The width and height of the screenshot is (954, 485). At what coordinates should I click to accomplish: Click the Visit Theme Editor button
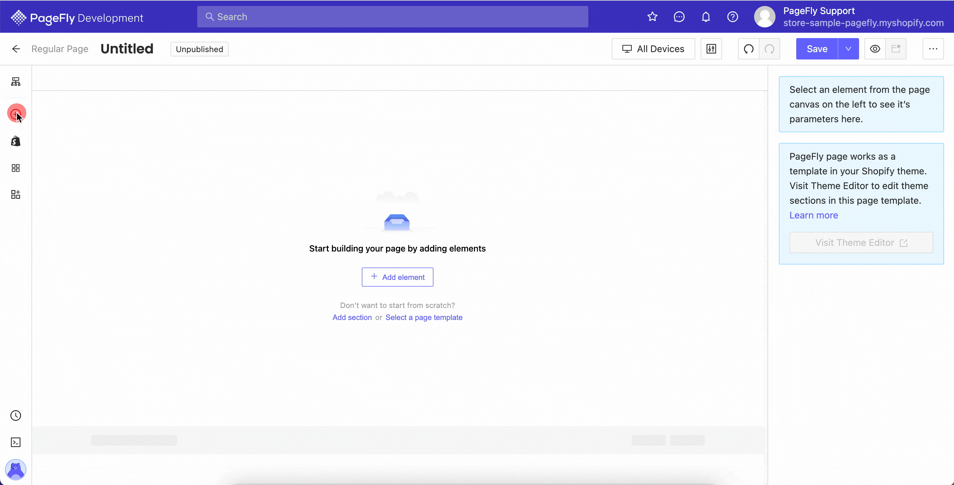coord(861,243)
